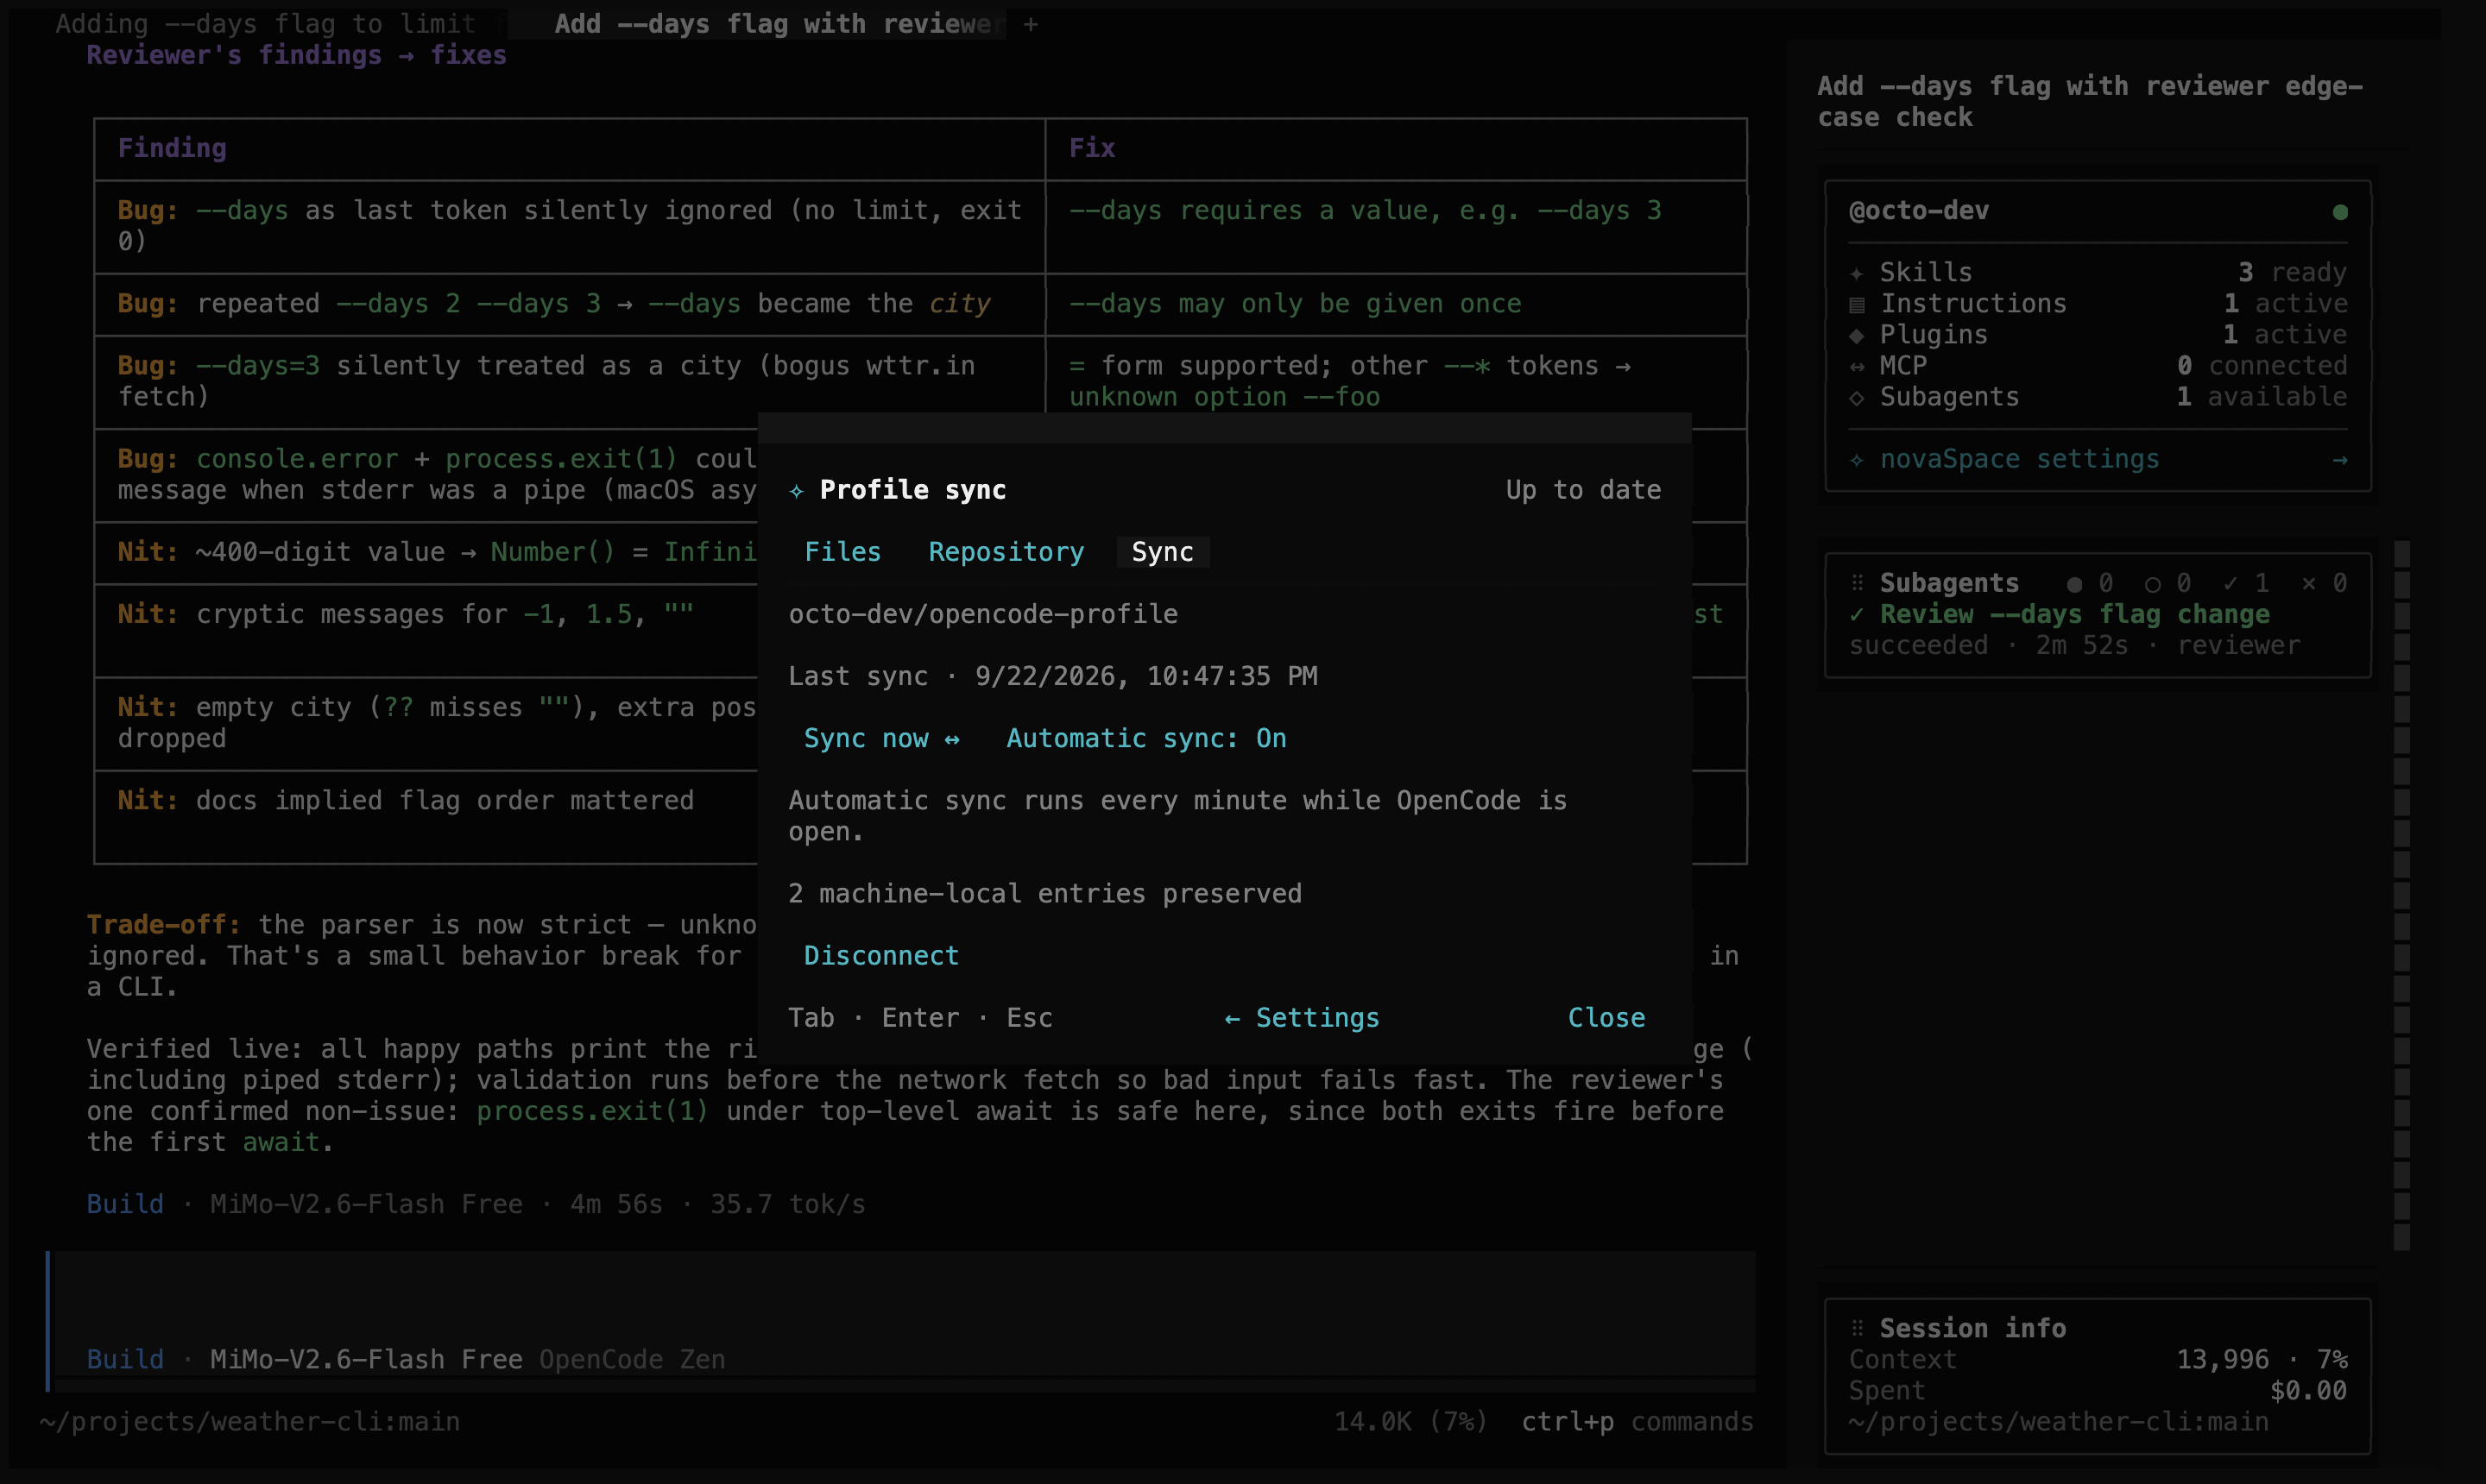
Task: Click the Instructions list icon
Action: point(1857,304)
